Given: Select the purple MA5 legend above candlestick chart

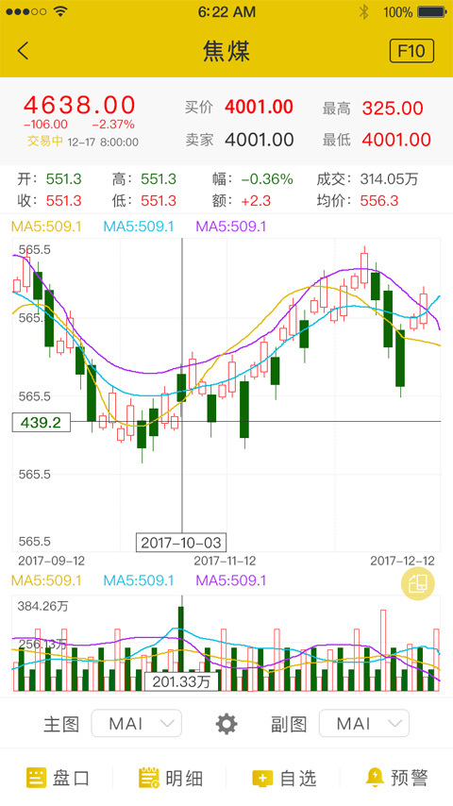Looking at the screenshot, I should [231, 227].
